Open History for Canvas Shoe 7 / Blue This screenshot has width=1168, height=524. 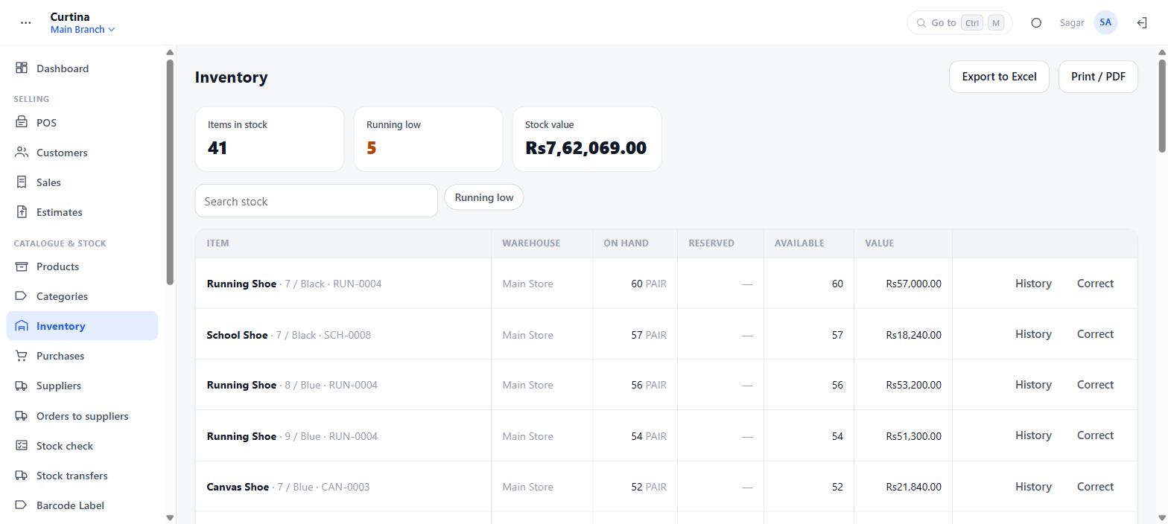click(x=1033, y=487)
